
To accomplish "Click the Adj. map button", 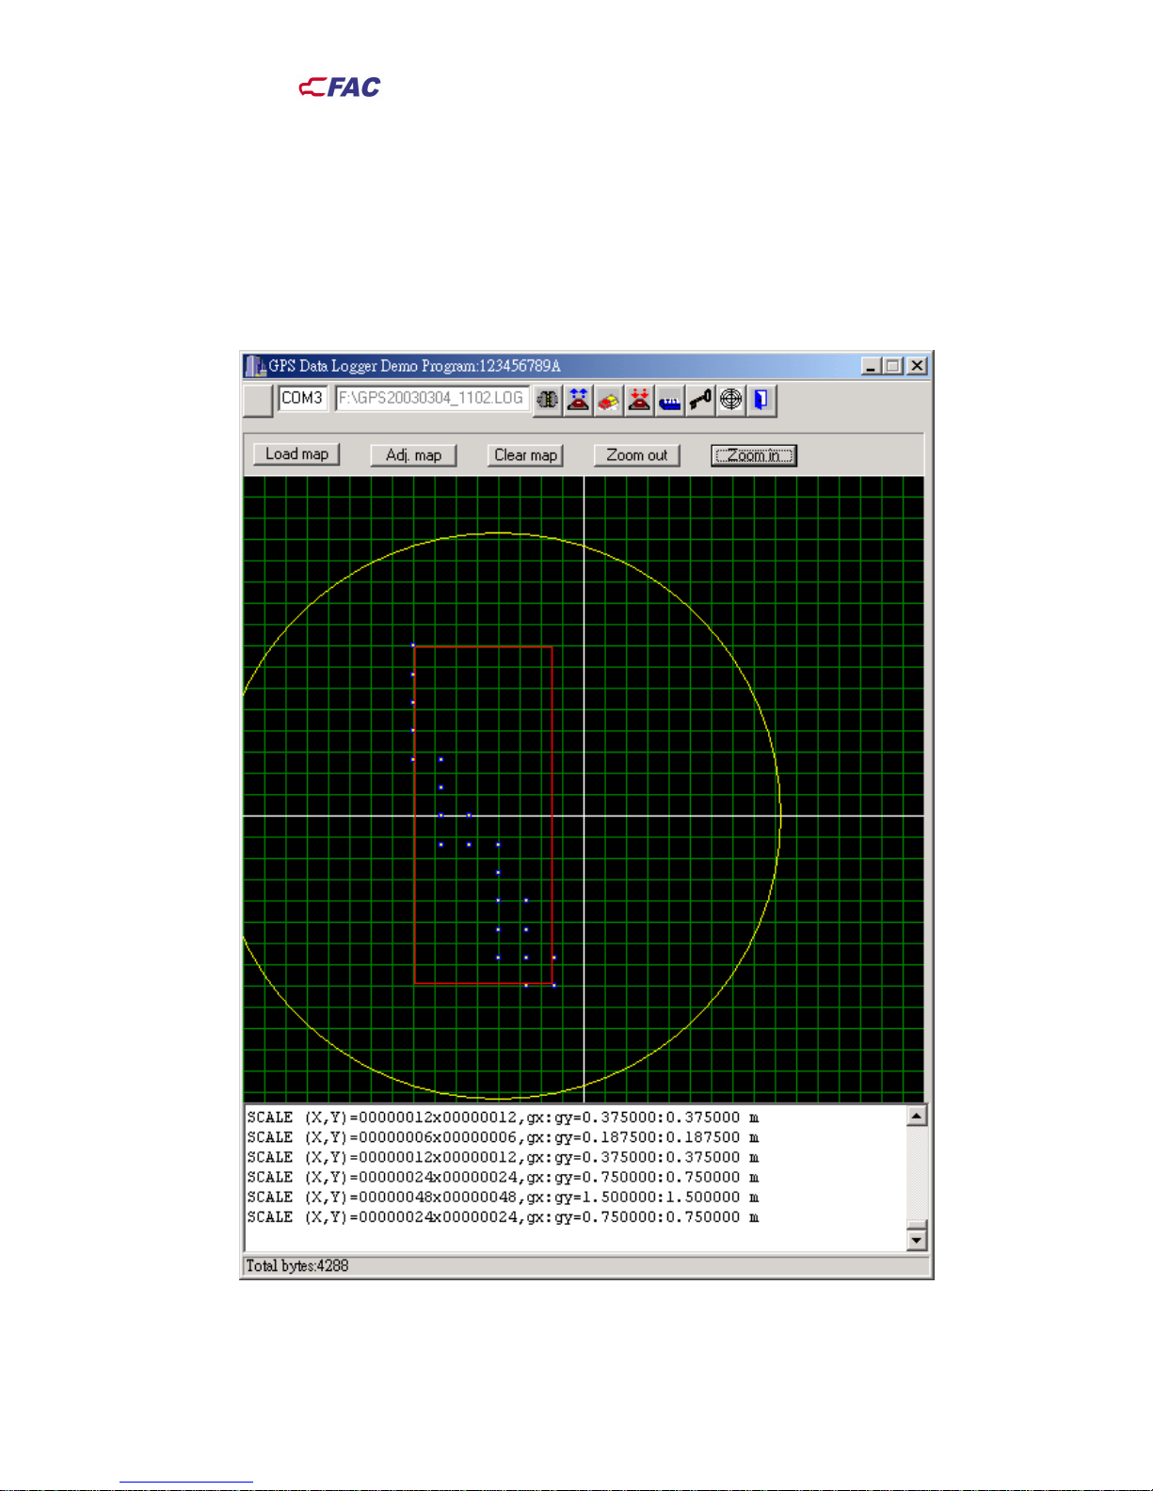I will click(413, 455).
